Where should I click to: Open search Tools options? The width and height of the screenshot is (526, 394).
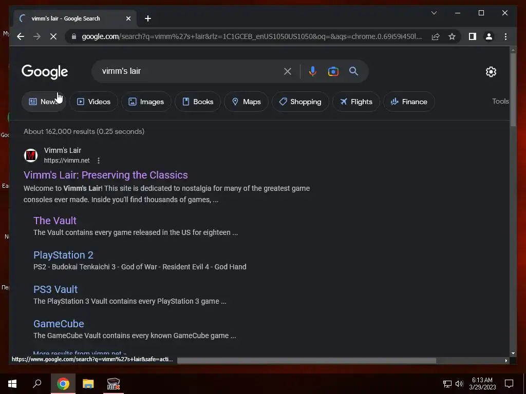500,101
